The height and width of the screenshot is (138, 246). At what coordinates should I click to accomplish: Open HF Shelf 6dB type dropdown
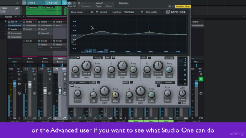(x=169, y=58)
